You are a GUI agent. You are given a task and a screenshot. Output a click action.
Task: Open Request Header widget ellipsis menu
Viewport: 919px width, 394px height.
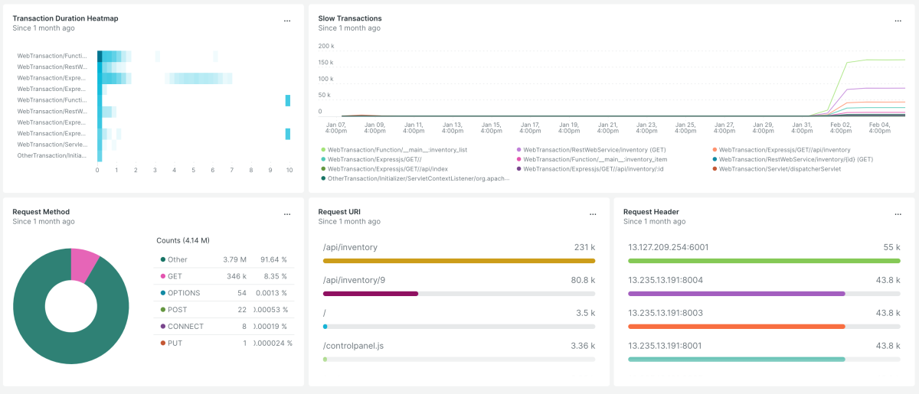(x=898, y=215)
